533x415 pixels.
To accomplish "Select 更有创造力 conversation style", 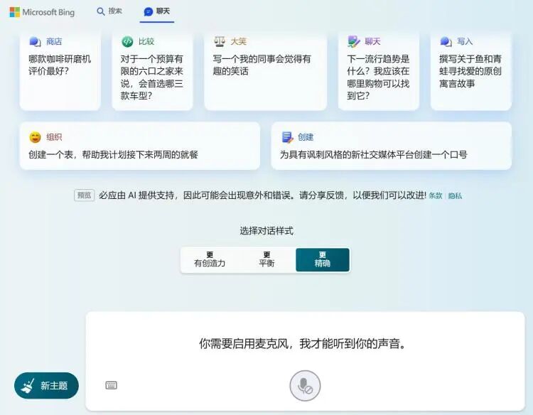I will tap(210, 259).
